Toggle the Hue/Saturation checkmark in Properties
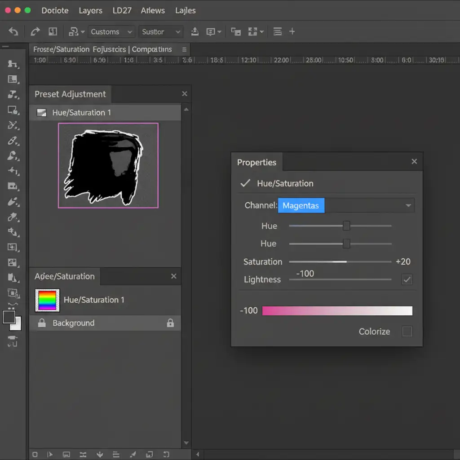460x460 pixels. coord(245,183)
